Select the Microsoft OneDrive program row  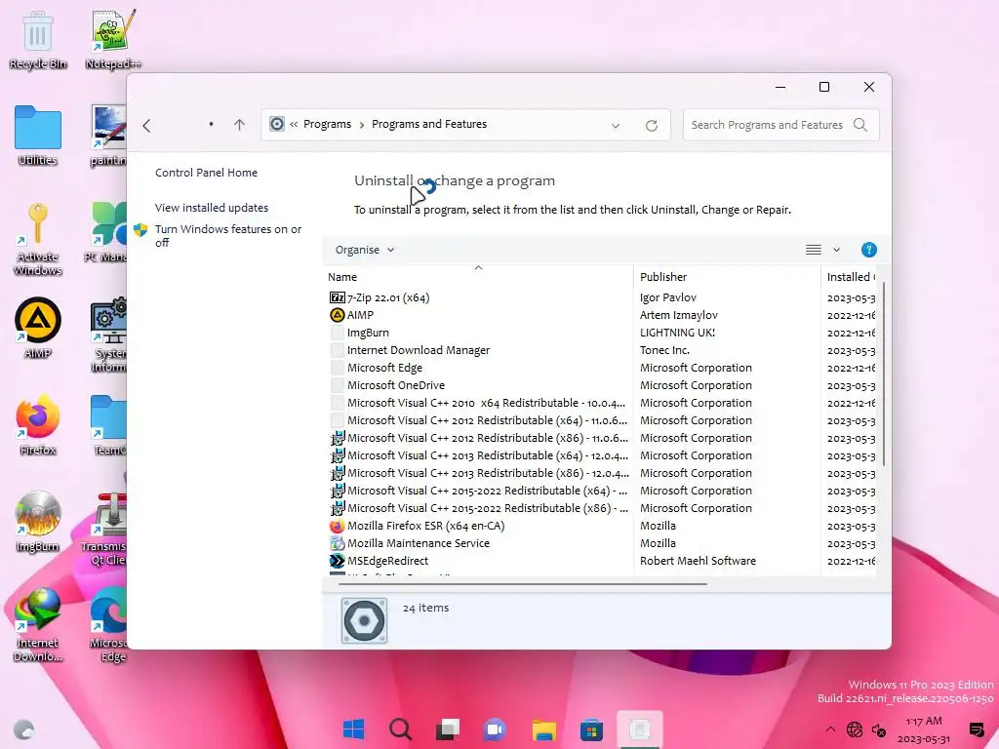pyautogui.click(x=602, y=385)
